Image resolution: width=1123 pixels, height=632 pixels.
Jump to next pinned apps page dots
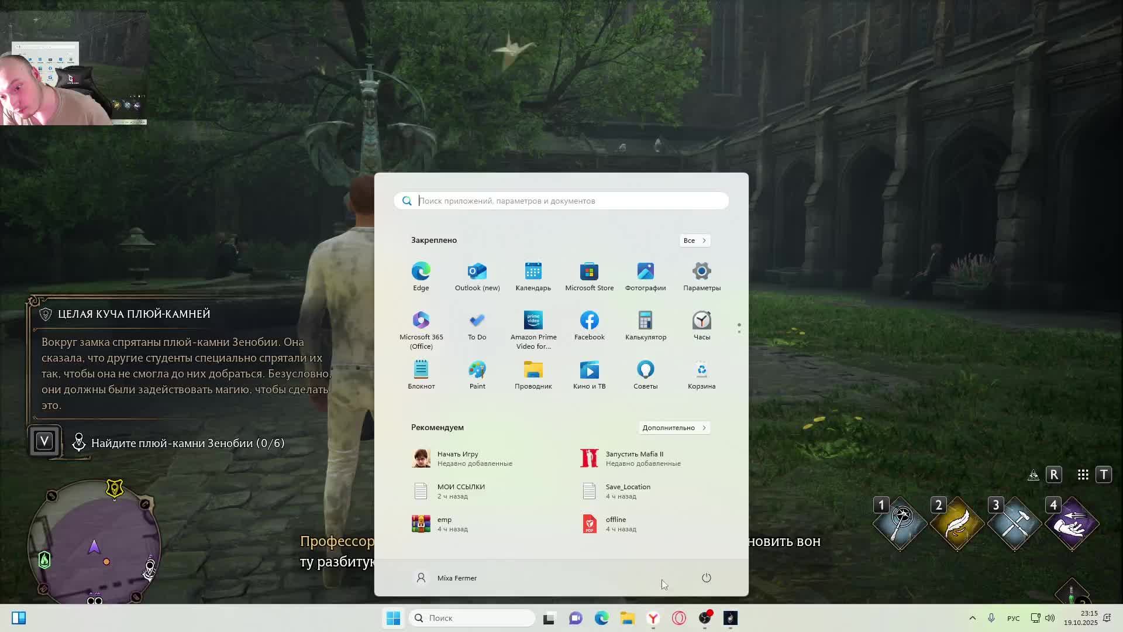[739, 332]
